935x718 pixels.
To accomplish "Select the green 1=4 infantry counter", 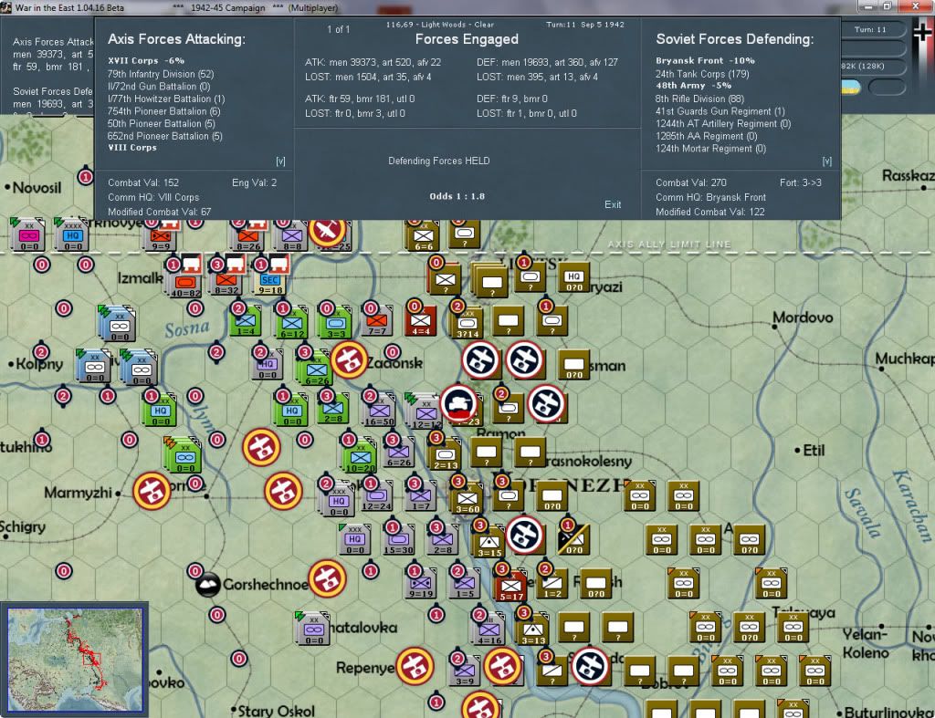I will coord(246,322).
